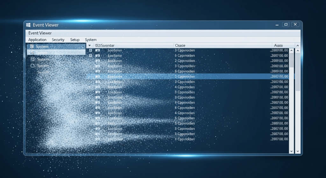
Task: Click the folder icon next to the fourth System item
Action: pyautogui.click(x=32, y=66)
